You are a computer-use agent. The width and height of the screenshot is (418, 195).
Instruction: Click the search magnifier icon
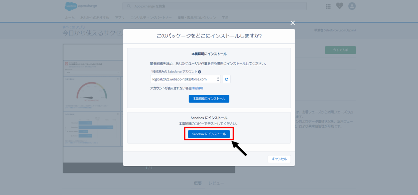click(129, 6)
